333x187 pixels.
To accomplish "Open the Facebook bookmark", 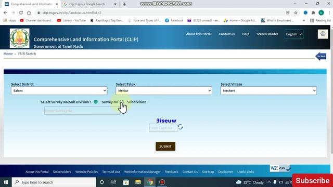I will point(174,20).
